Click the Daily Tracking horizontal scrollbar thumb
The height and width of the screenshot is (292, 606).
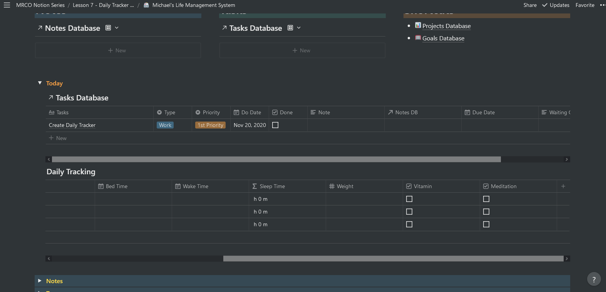point(393,259)
